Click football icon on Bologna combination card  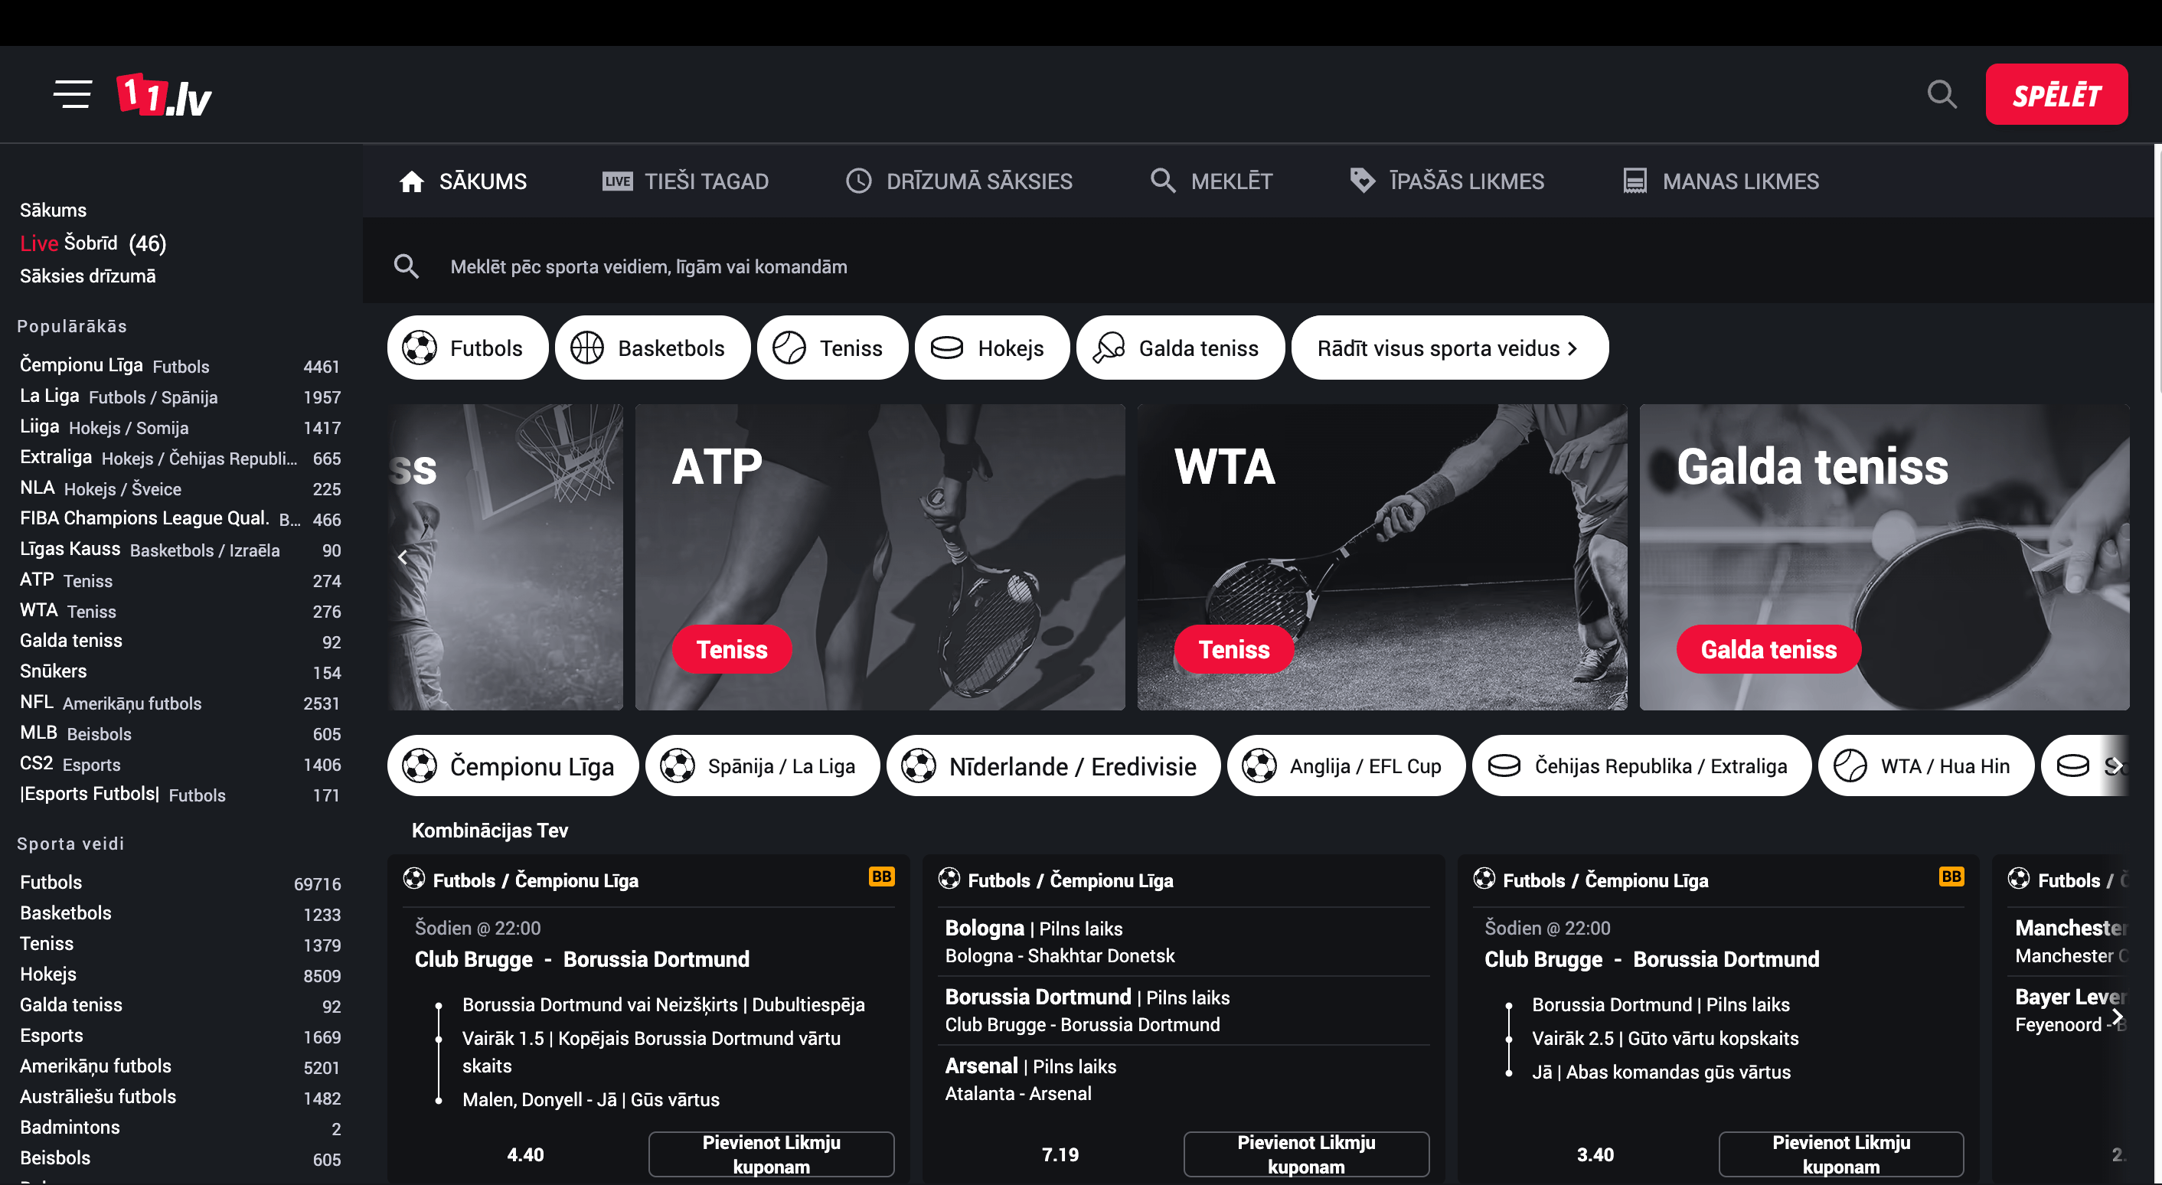(x=949, y=879)
